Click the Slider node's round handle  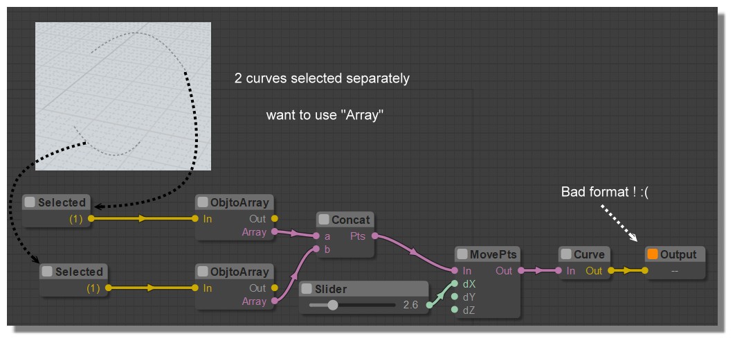[x=333, y=306]
